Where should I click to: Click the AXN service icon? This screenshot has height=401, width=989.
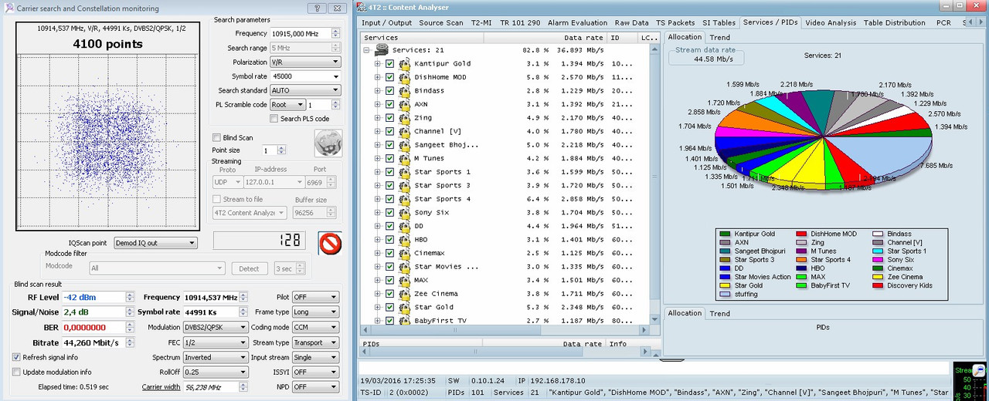point(404,104)
